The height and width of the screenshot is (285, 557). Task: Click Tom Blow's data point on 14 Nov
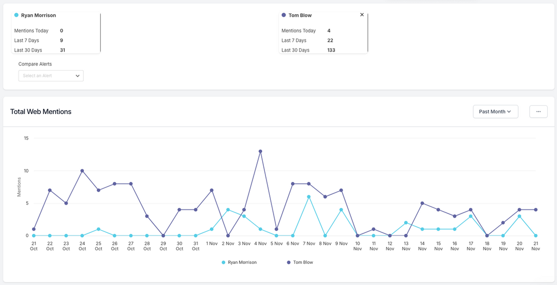[422, 203]
